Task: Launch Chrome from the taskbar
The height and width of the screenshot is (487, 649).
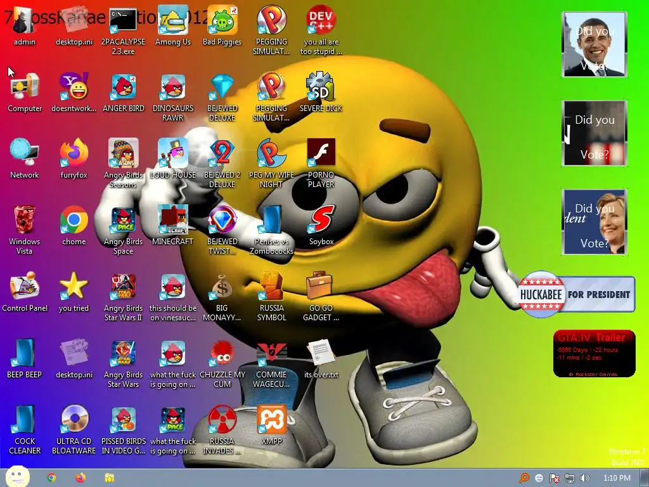Action: point(51,478)
